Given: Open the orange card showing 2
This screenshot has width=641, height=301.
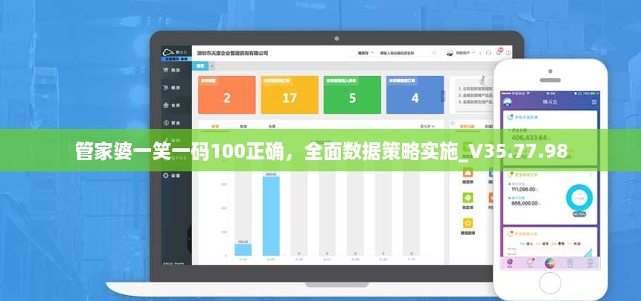Looking at the screenshot, I should pyautogui.click(x=227, y=95).
